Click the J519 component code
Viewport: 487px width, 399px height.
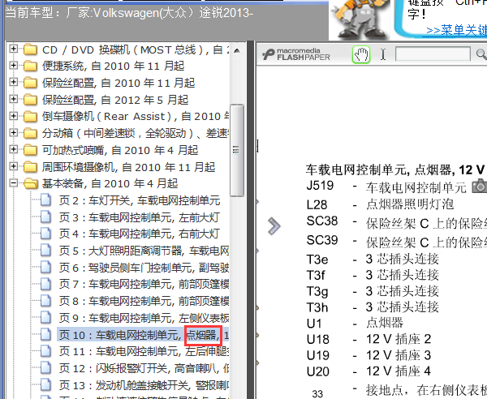320,186
